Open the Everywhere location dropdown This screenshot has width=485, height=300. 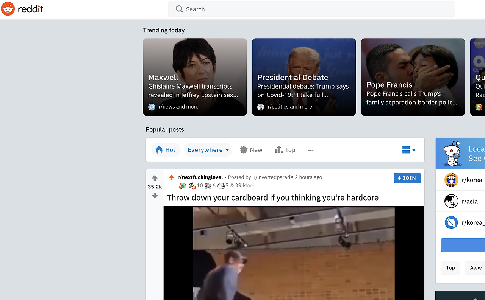click(x=208, y=150)
